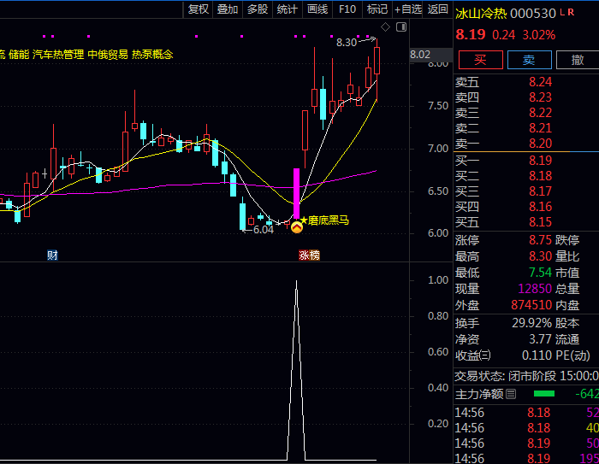Click the 6.04 low price annotation

click(264, 230)
